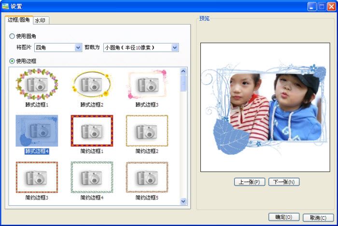Pick the 韩式边框3 pink frame thumbnail
The width and height of the screenshot is (338, 226).
click(147, 84)
